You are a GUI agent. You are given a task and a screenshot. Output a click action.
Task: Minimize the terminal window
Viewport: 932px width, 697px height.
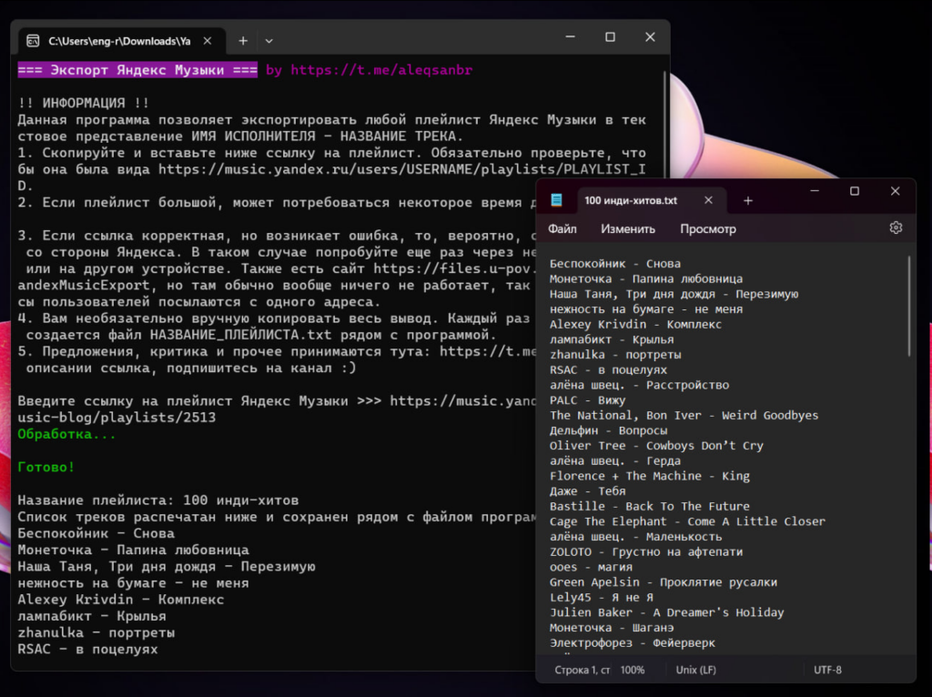click(x=570, y=37)
